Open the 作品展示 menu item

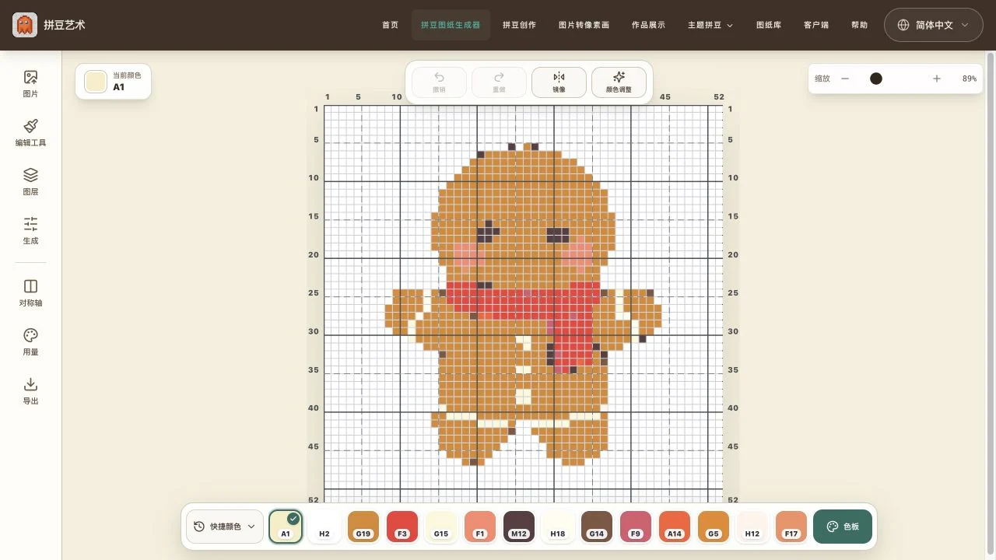(648, 25)
